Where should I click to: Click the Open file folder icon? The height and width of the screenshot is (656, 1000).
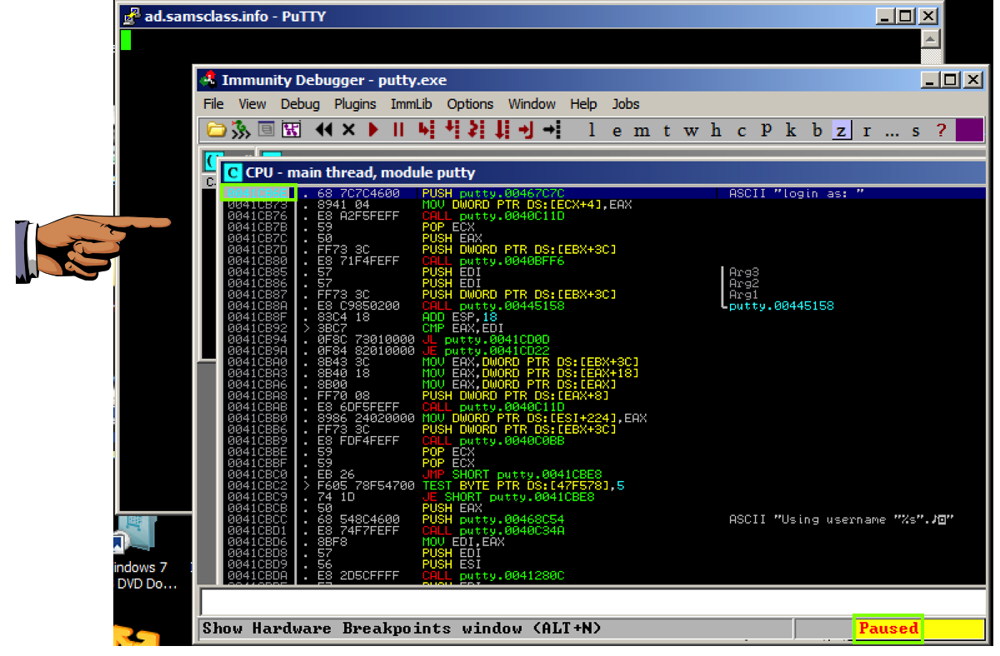(217, 130)
